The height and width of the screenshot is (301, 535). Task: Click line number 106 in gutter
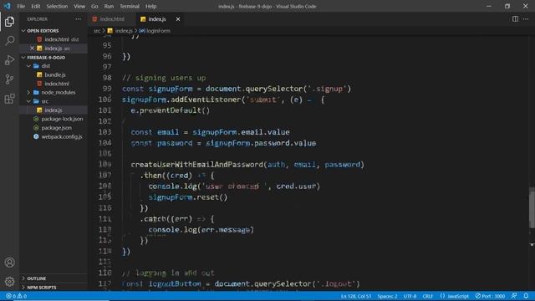click(x=104, y=165)
